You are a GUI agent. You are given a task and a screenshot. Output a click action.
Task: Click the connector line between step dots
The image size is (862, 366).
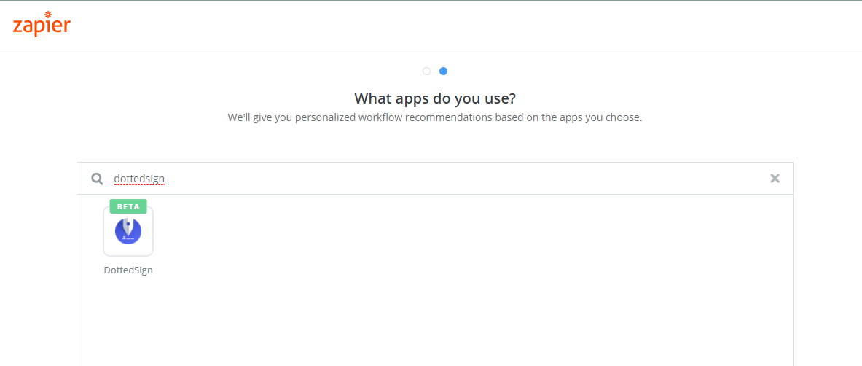[x=435, y=71]
